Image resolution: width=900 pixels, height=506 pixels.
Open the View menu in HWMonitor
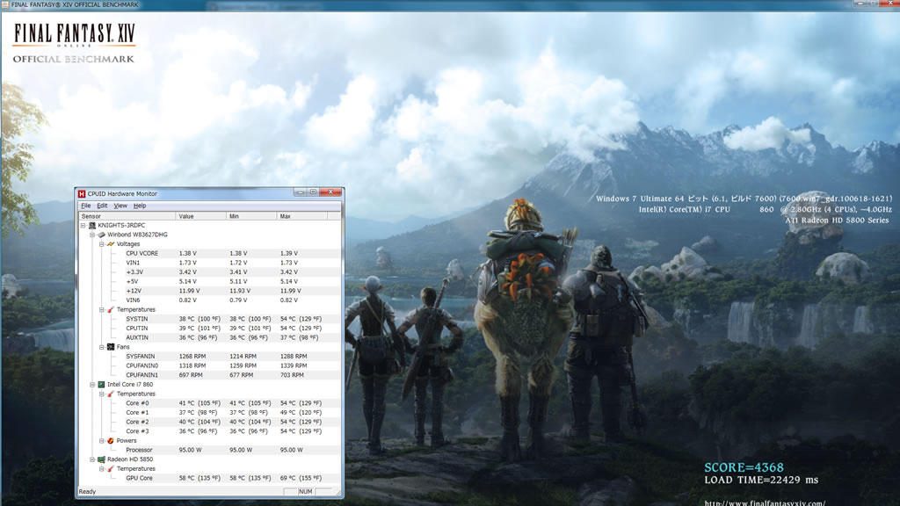point(120,206)
